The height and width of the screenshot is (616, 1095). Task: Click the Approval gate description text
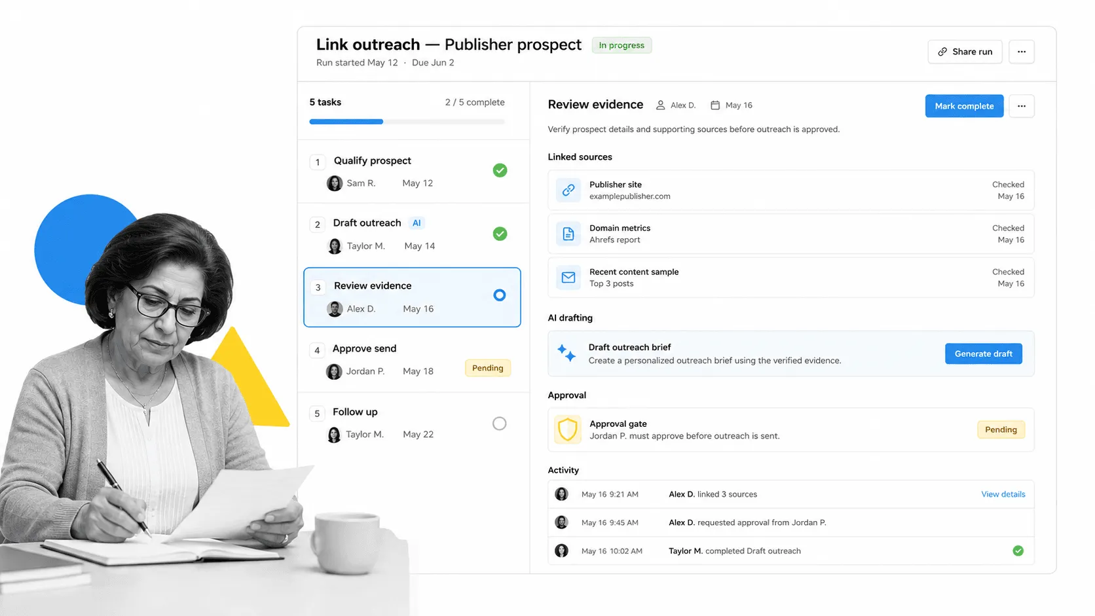tap(684, 436)
